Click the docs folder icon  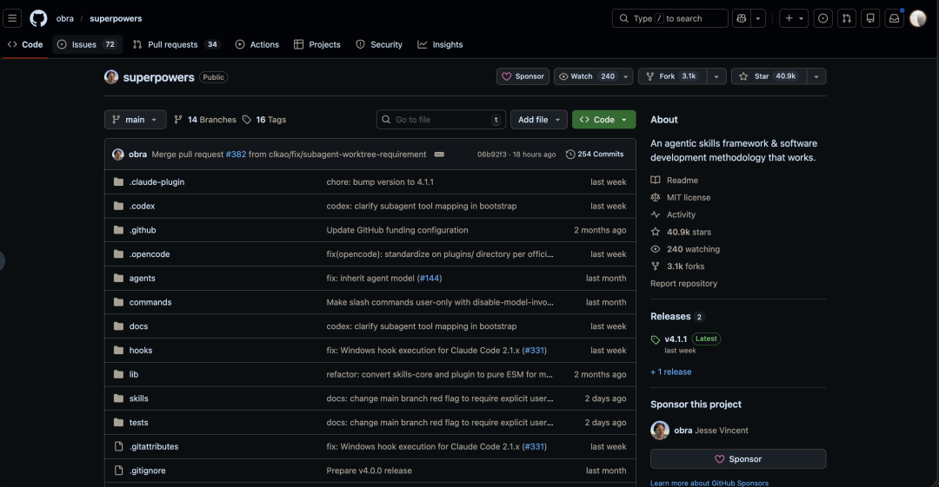[118, 326]
